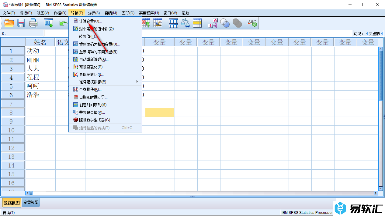Select 重新编码为相同变量(S)... entry

(x=105, y=44)
